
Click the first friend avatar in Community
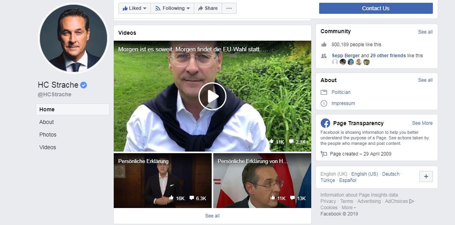[x=335, y=62]
